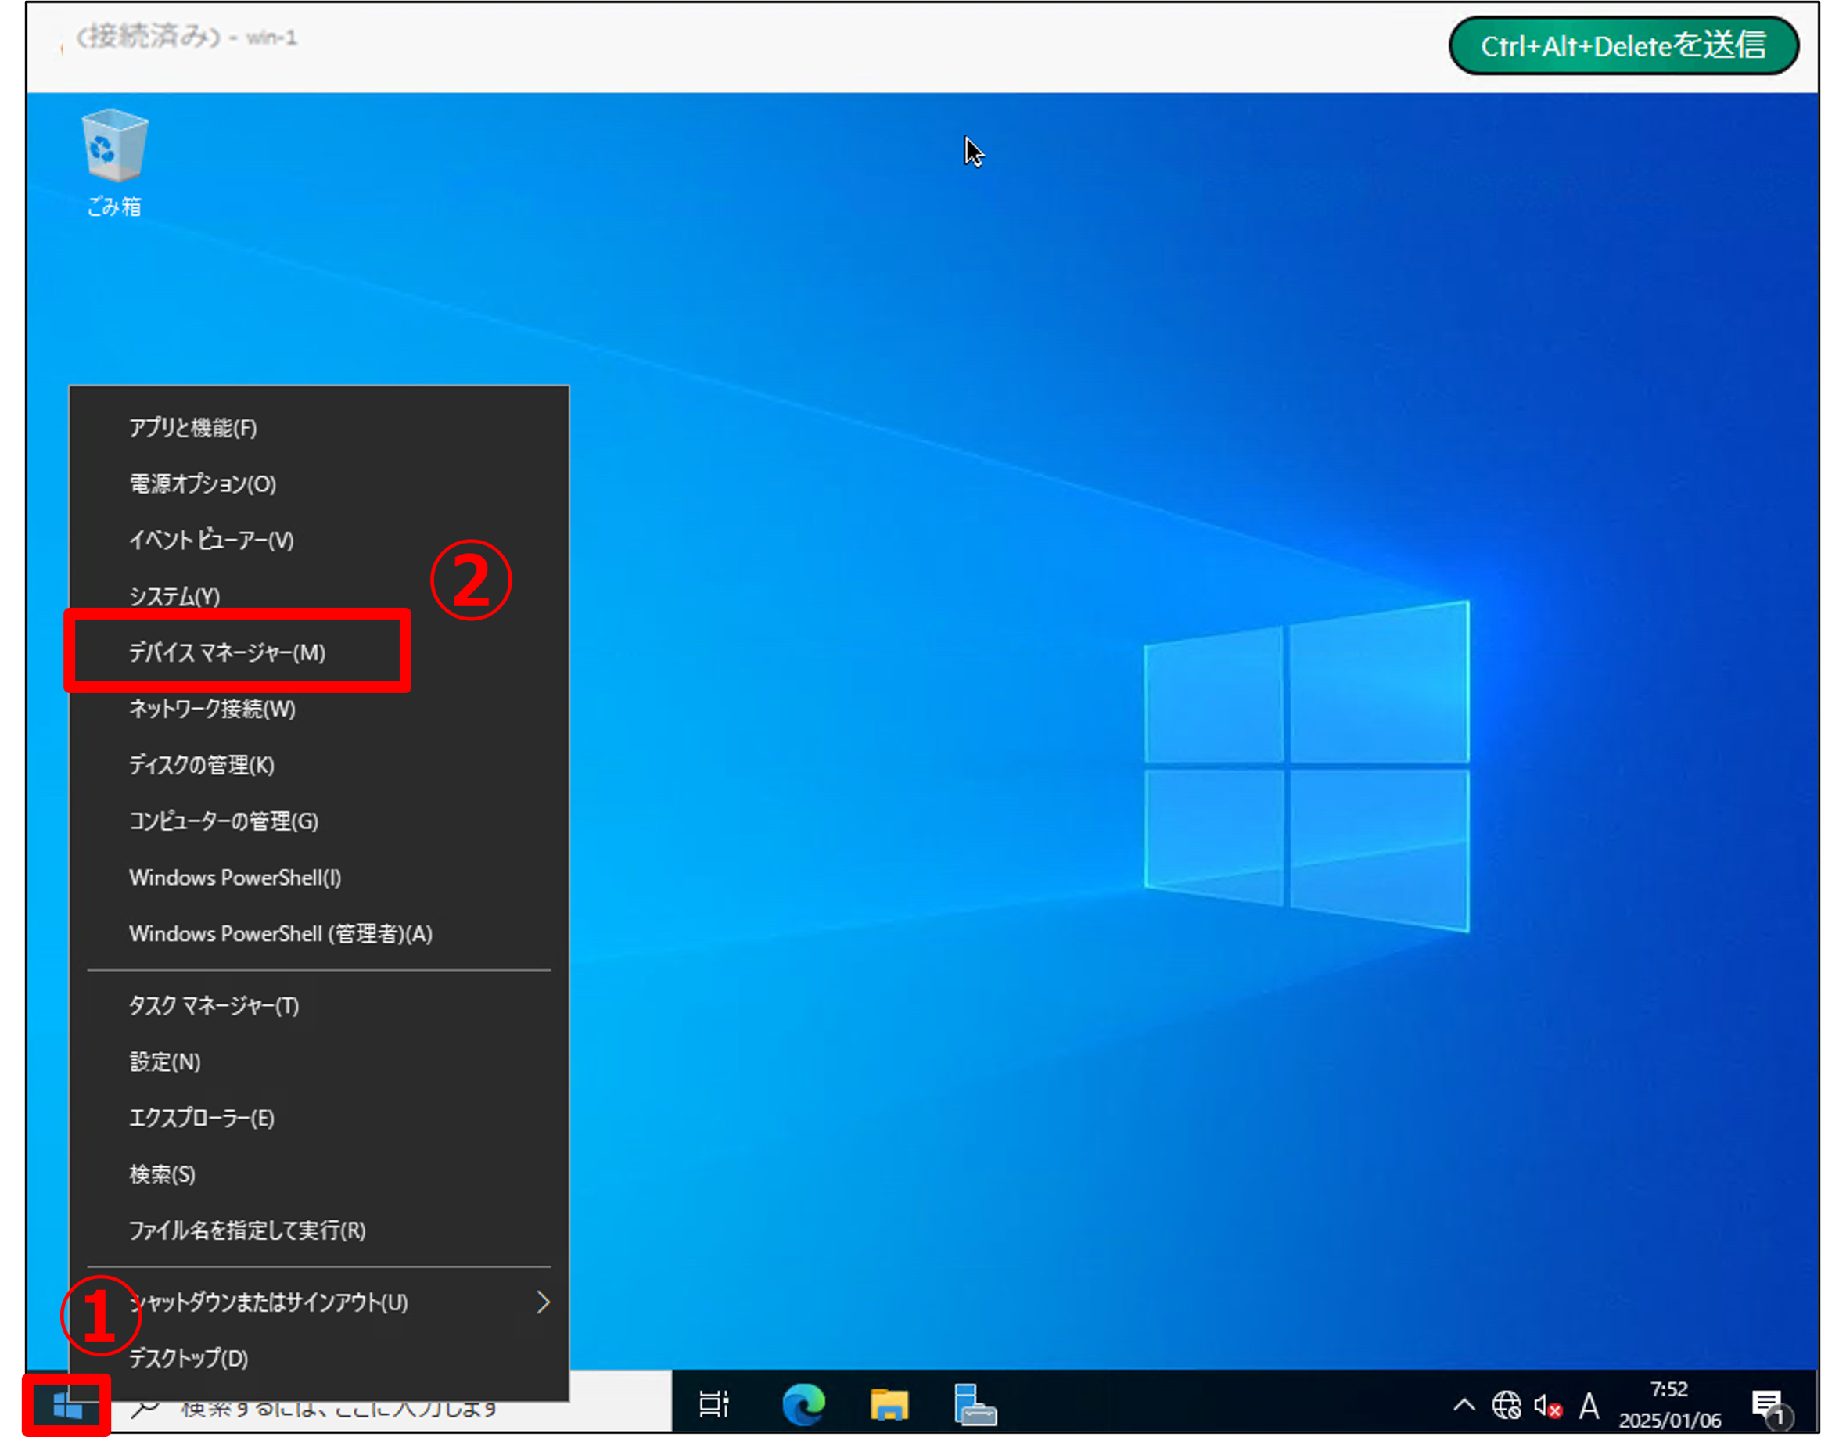Choose タスク マネージャー(T) from menu
Viewport: 1821px width, 1437px height.
coord(214,1005)
